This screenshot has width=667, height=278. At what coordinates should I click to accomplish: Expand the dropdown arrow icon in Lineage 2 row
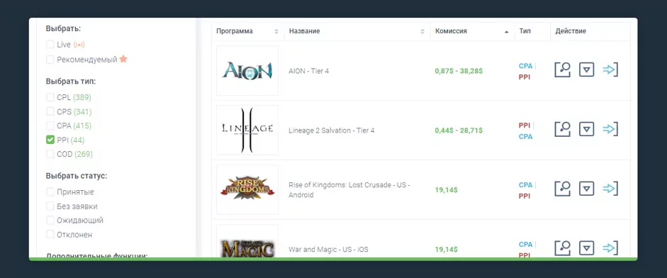pyautogui.click(x=587, y=129)
